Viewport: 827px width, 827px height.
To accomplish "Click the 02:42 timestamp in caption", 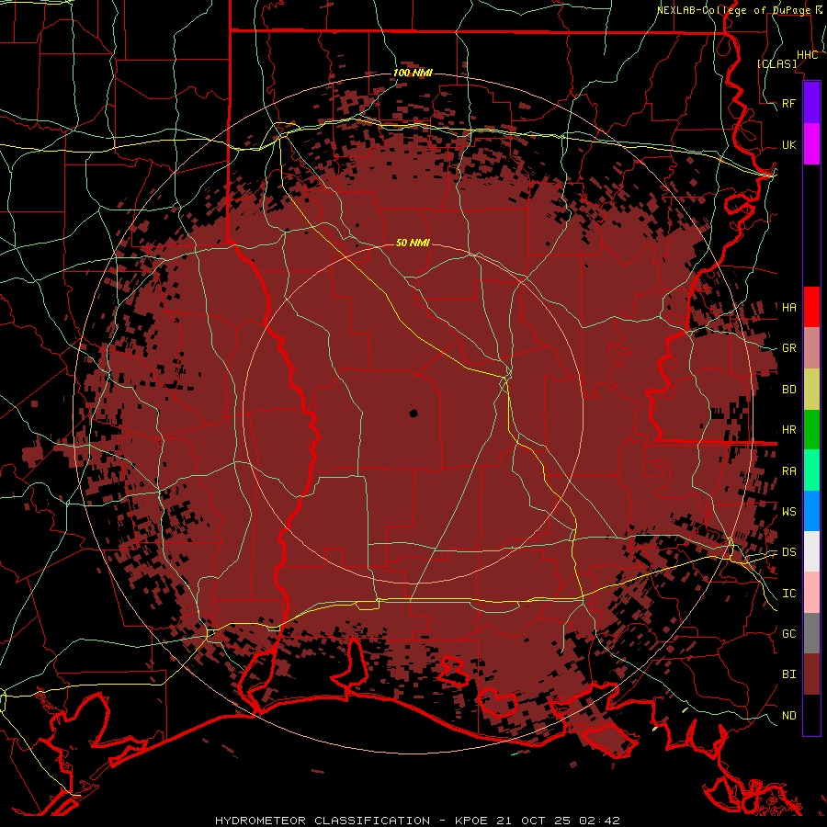I will [x=599, y=821].
